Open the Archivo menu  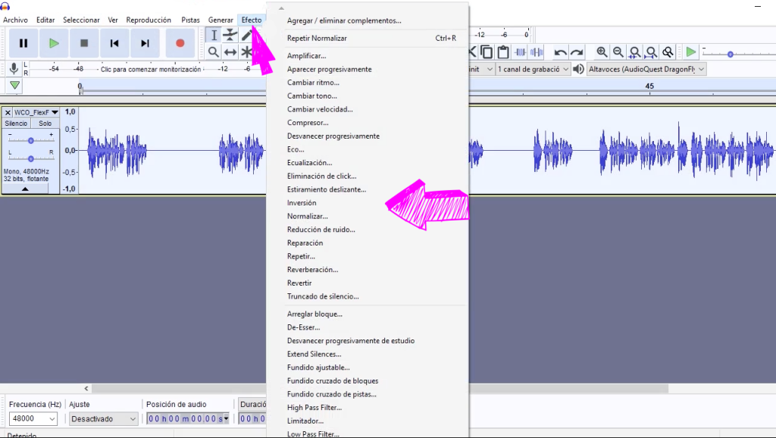click(15, 20)
